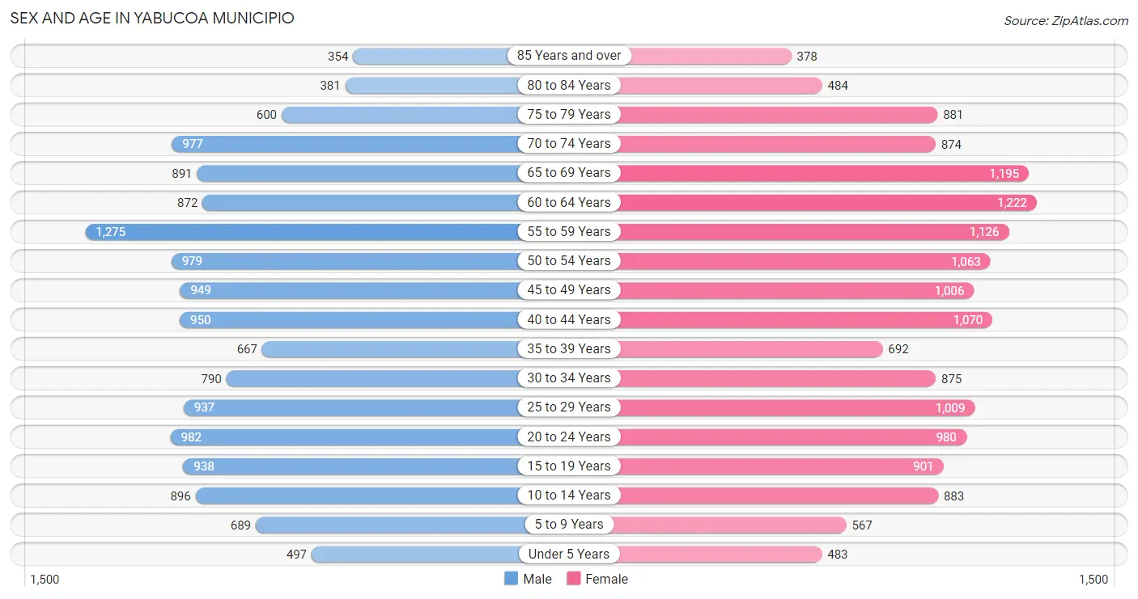Click the chart title Sex and Age
The image size is (1138, 599).
[x=152, y=18]
